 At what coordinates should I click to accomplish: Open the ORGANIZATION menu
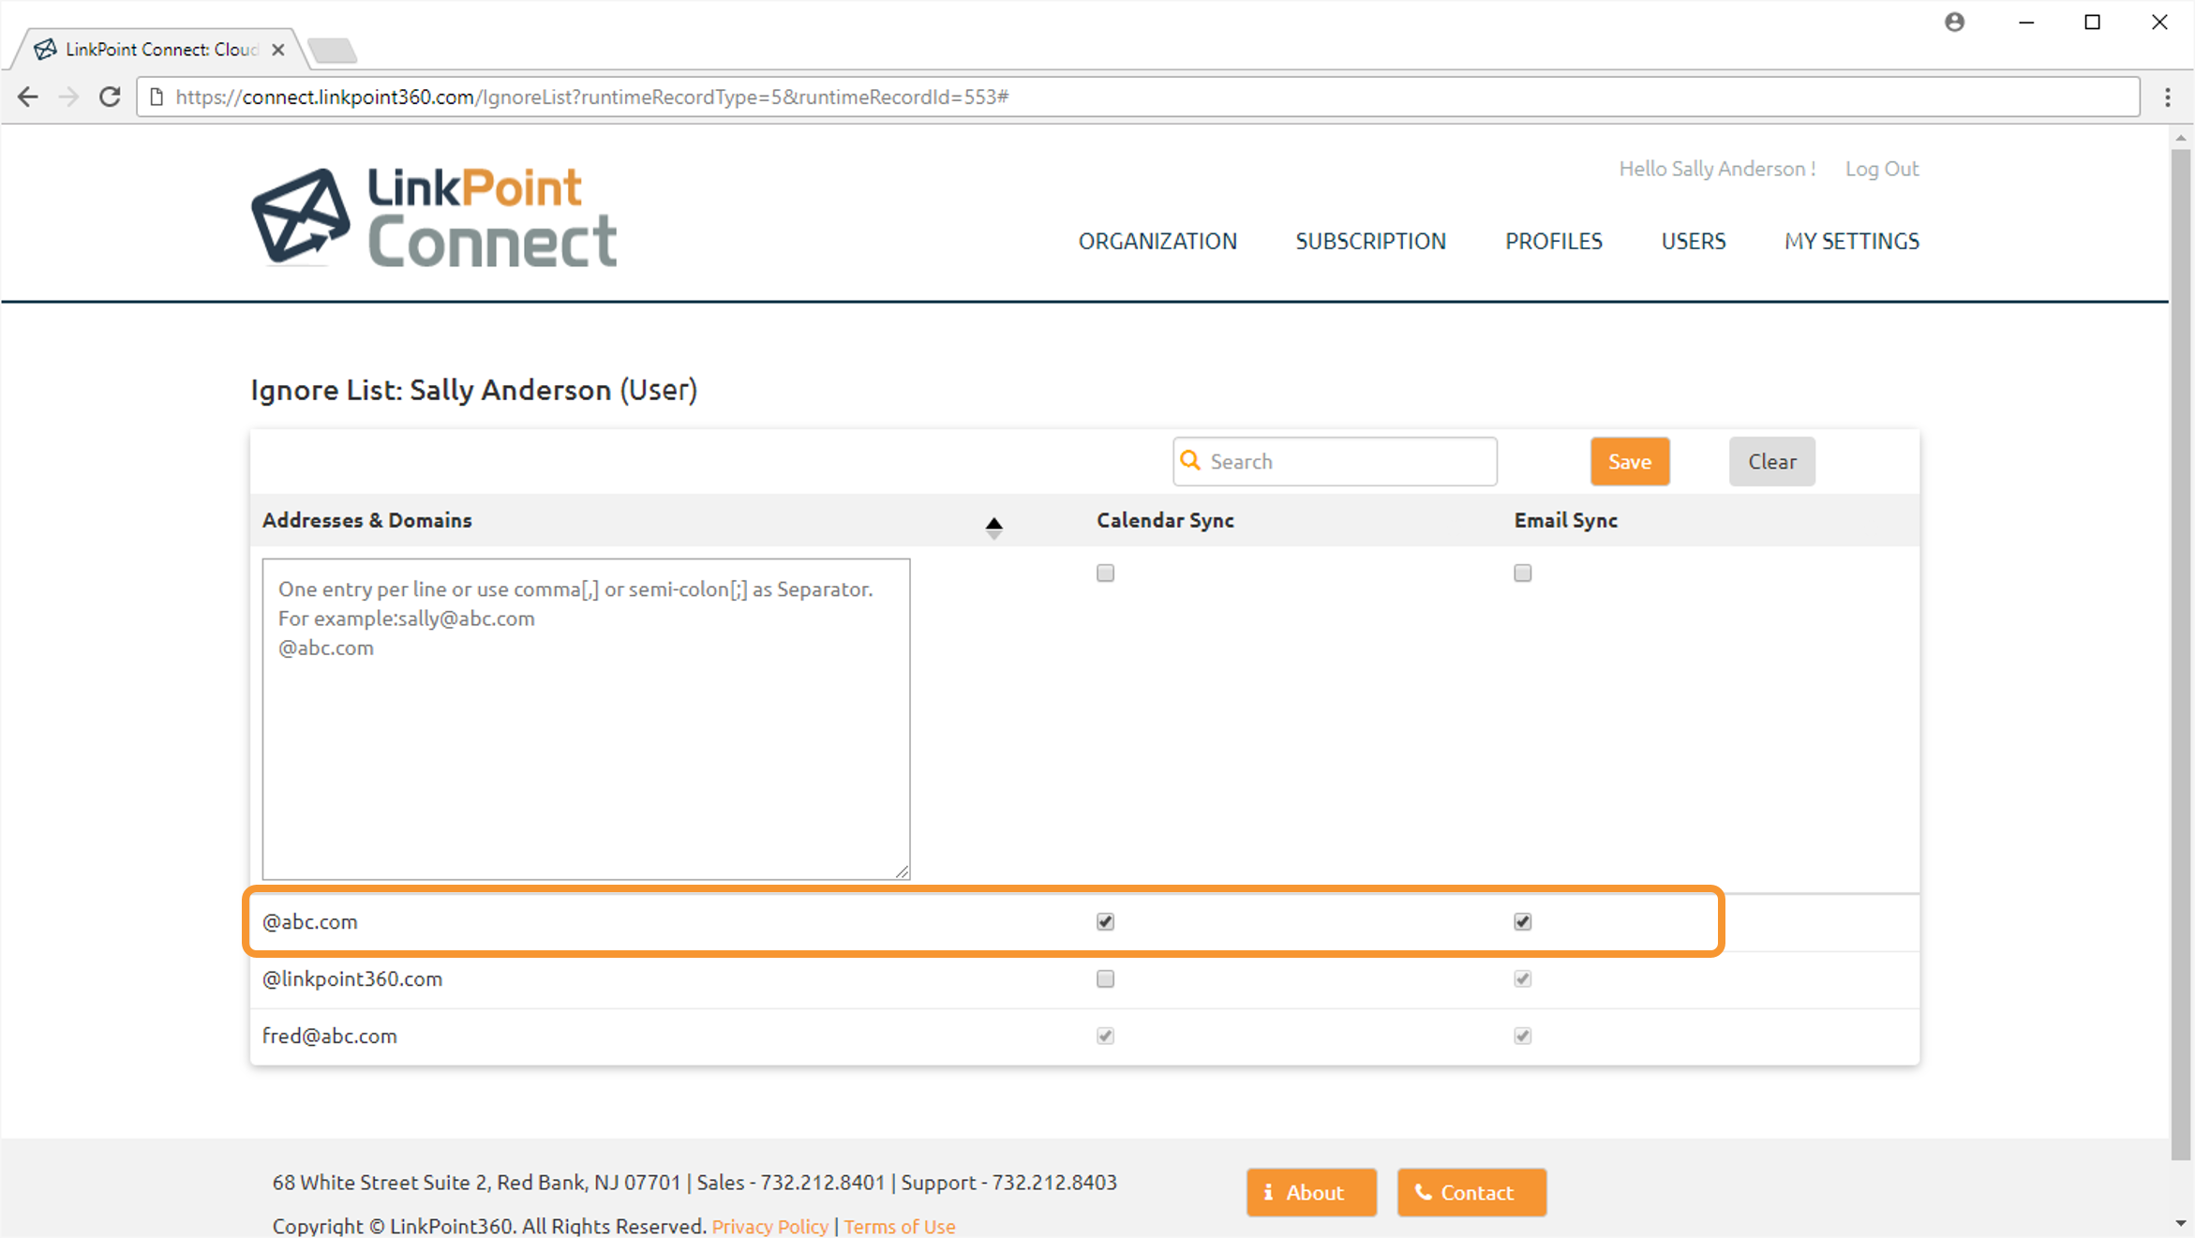click(1157, 241)
